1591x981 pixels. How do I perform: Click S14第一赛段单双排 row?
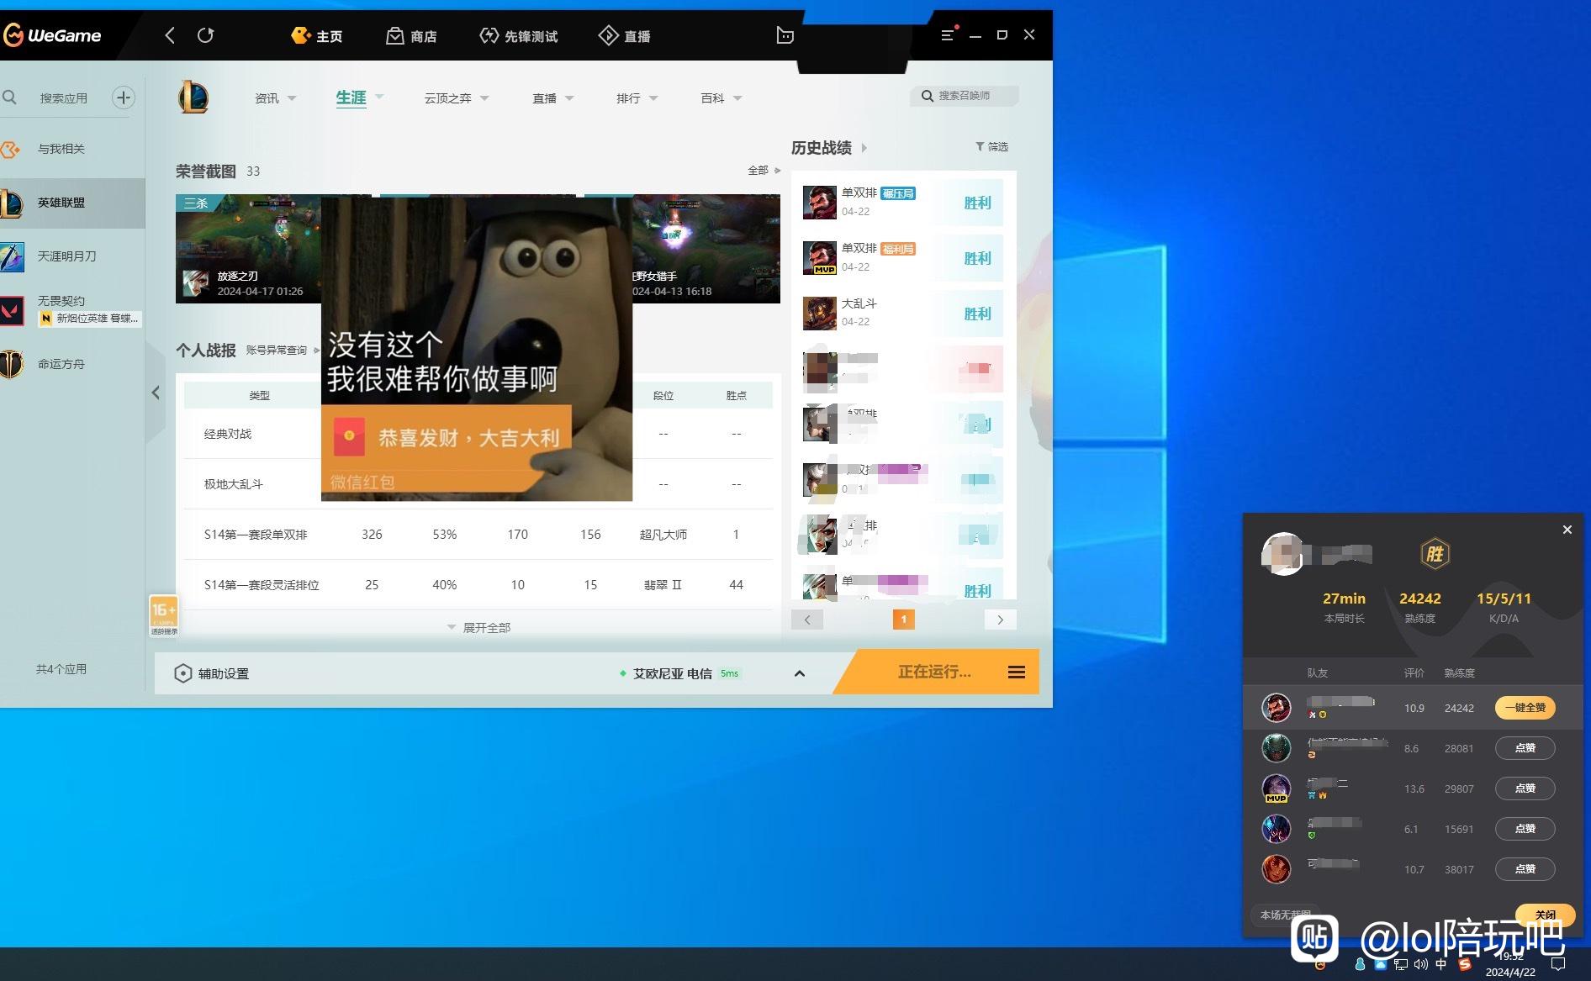coord(478,535)
